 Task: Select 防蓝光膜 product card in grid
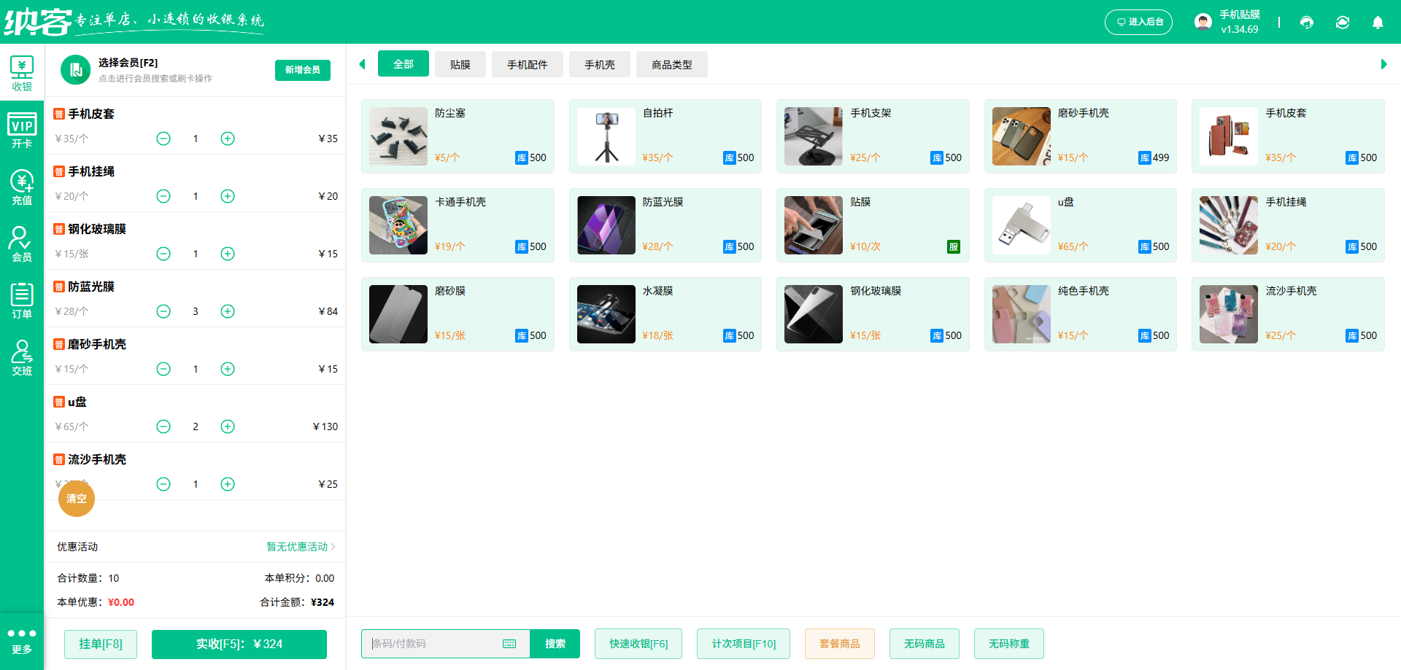point(665,225)
